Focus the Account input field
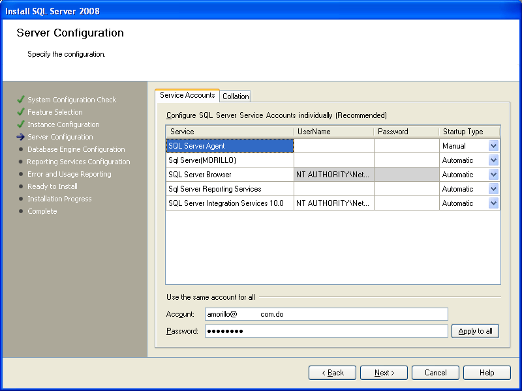The height and width of the screenshot is (391, 522). coord(326,314)
